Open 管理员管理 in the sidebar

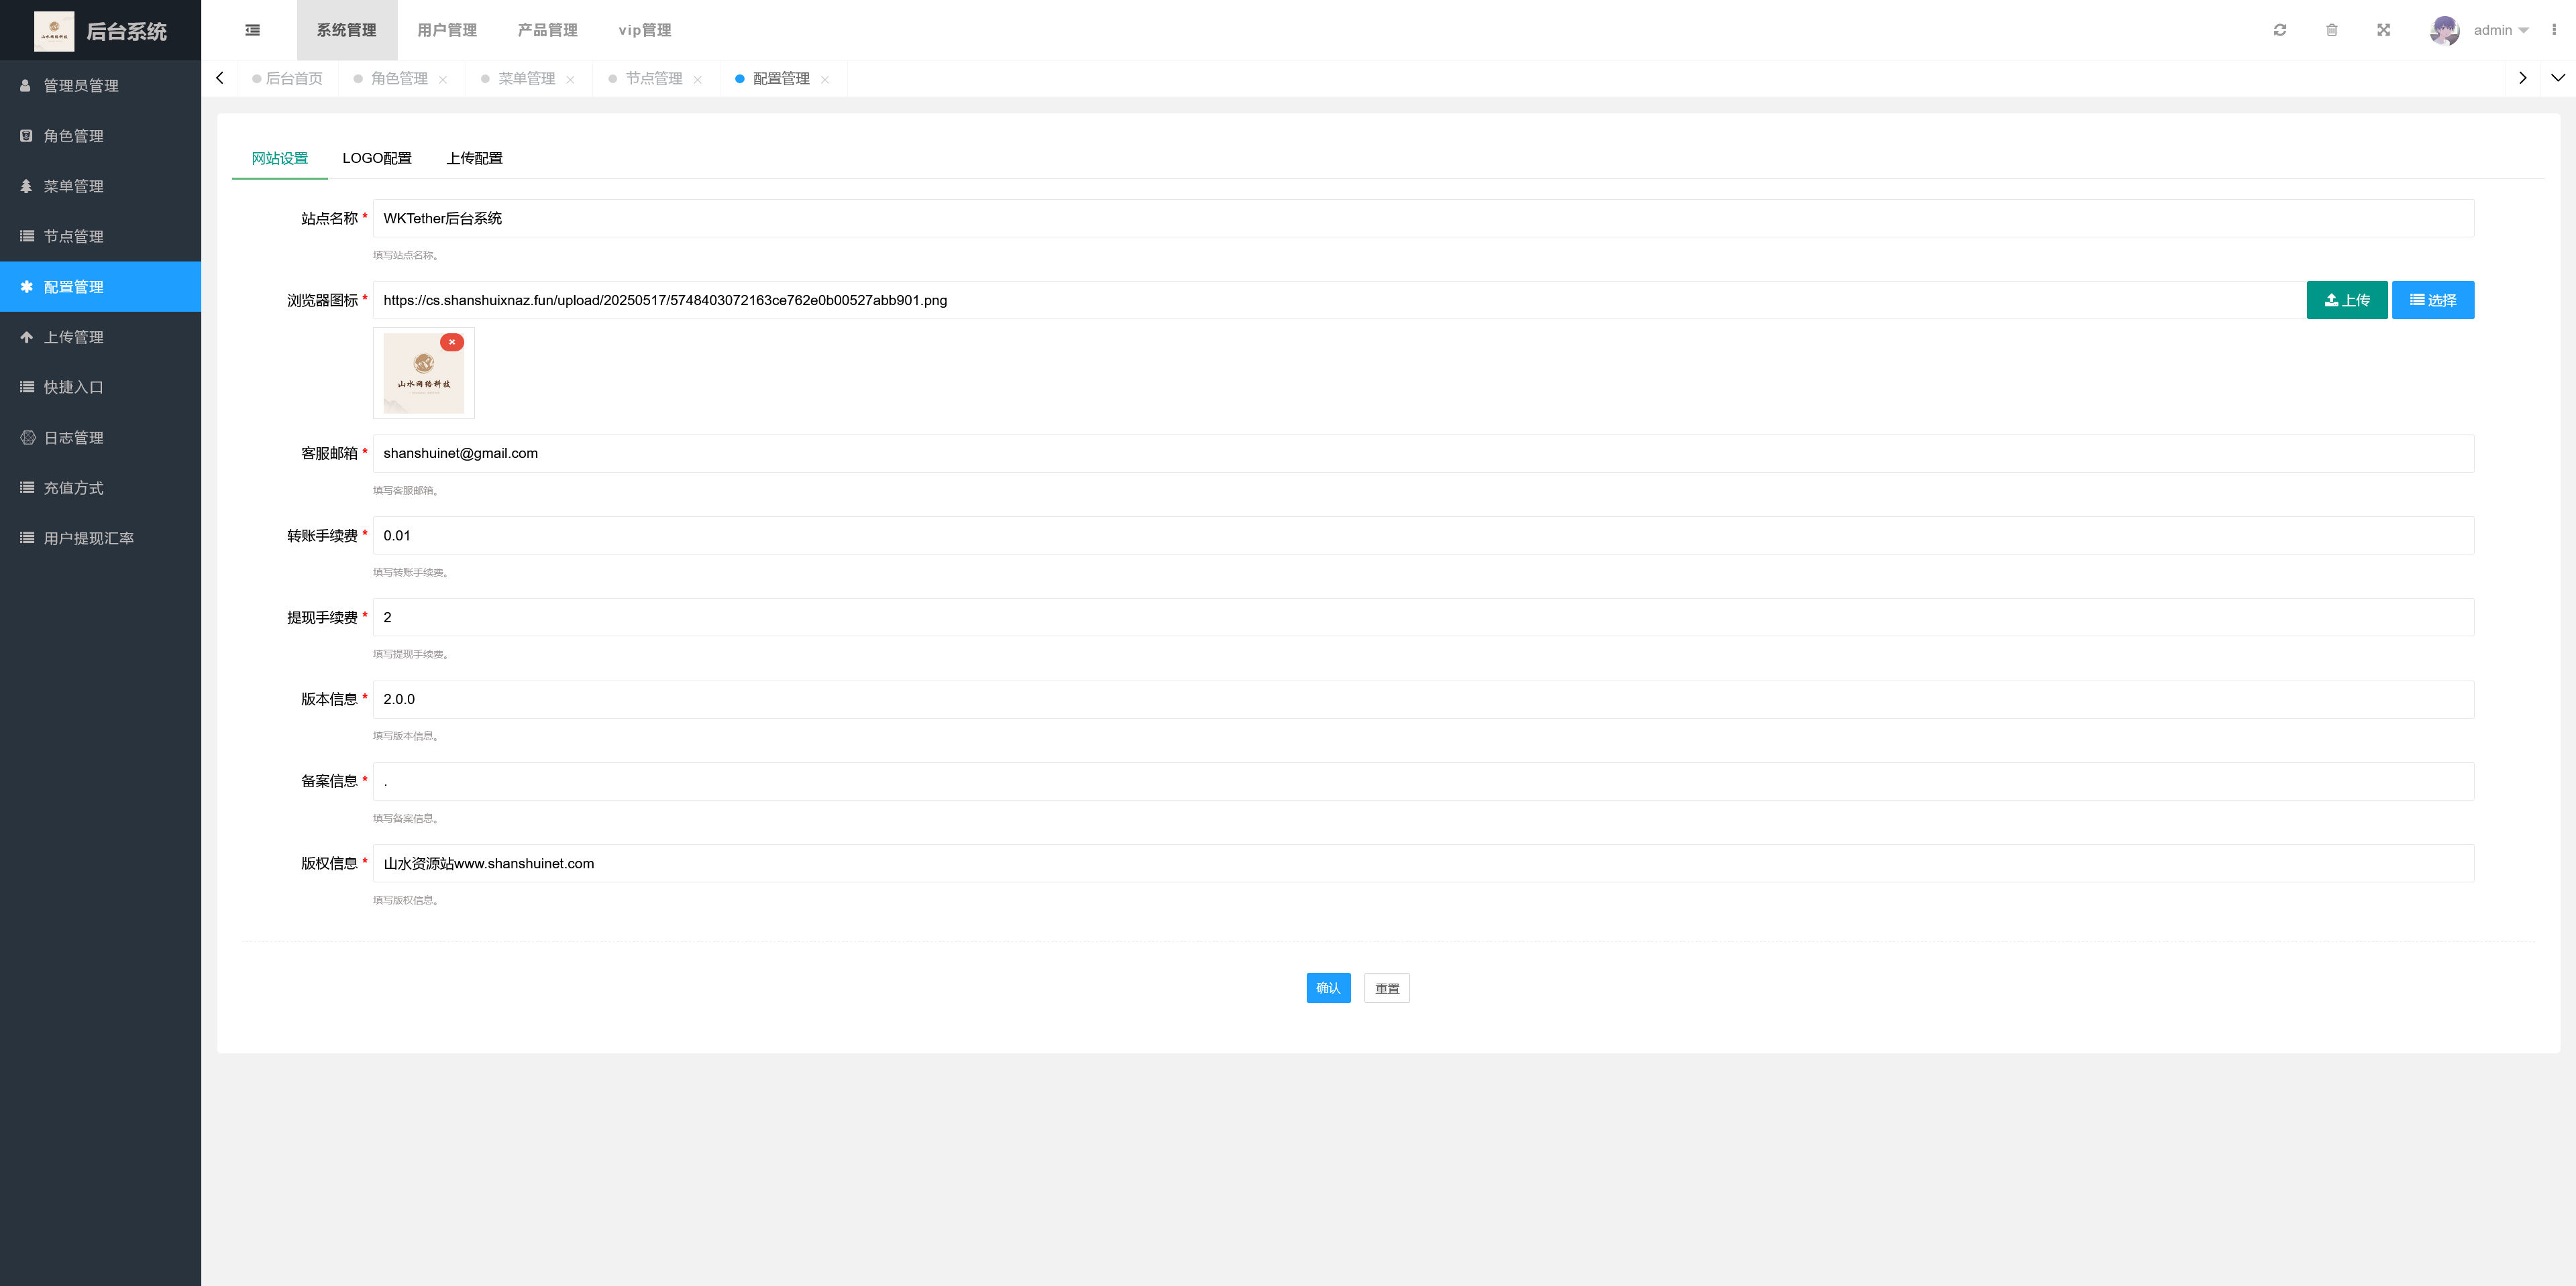(81, 86)
